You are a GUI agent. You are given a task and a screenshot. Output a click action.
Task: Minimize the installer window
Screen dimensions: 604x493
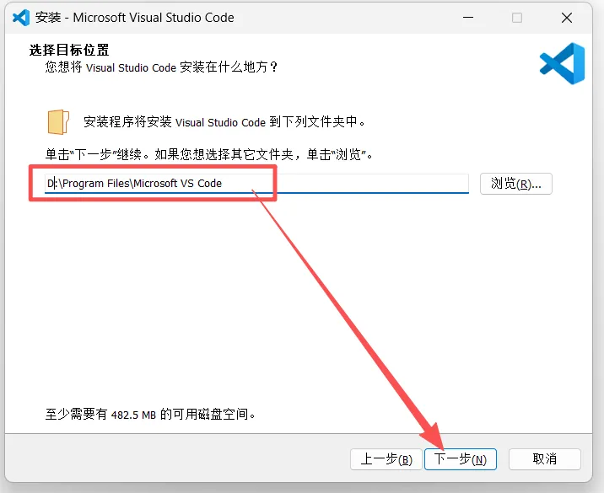click(468, 18)
